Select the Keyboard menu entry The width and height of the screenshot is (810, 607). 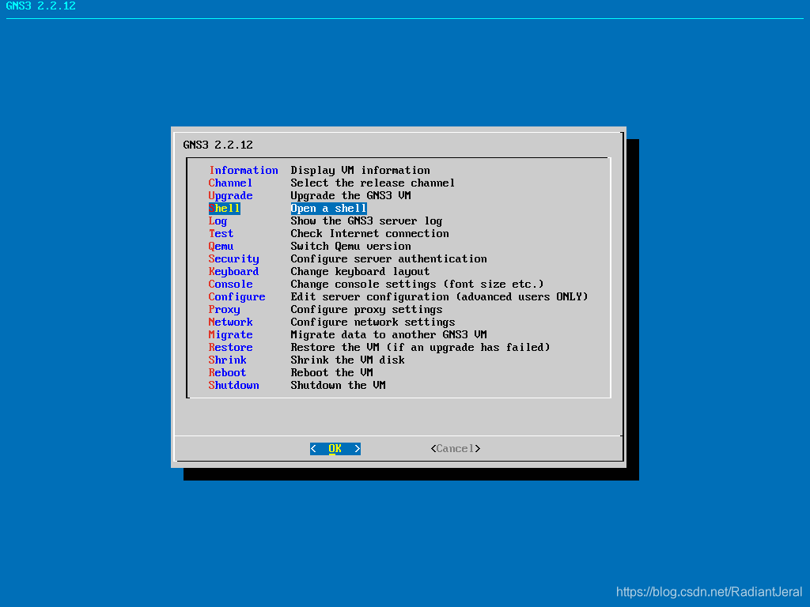tap(233, 272)
